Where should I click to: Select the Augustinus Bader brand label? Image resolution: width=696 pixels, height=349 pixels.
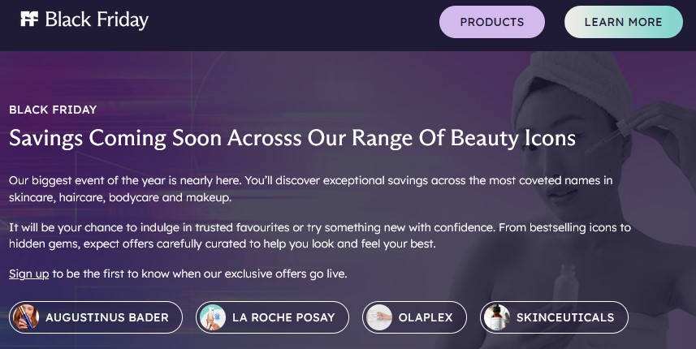point(107,317)
